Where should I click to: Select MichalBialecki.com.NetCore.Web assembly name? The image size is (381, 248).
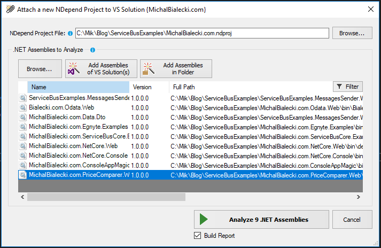point(73,146)
